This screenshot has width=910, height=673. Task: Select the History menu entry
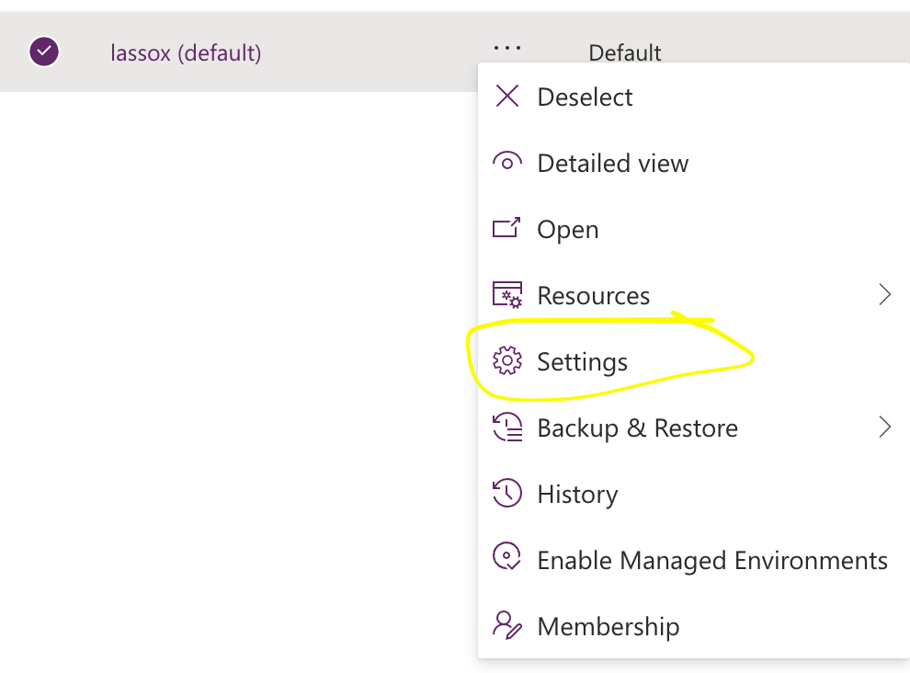pyautogui.click(x=577, y=495)
